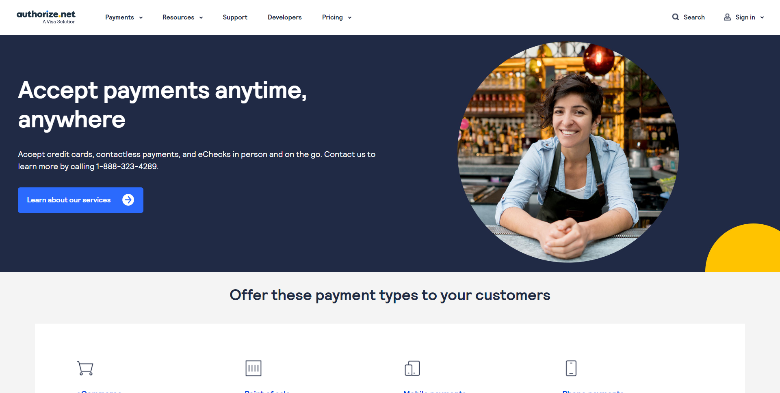This screenshot has height=393, width=780.
Task: Select the point of sale barcode icon
Action: click(253, 368)
